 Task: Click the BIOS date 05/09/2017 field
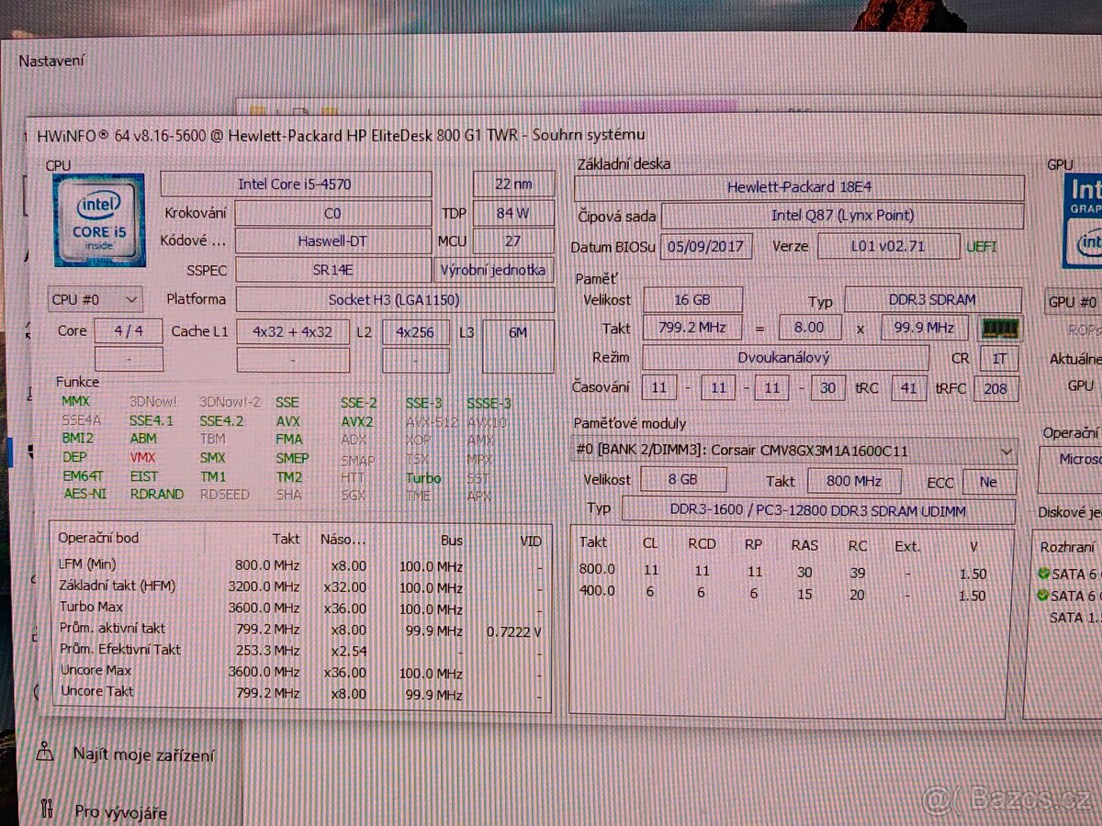(x=706, y=247)
